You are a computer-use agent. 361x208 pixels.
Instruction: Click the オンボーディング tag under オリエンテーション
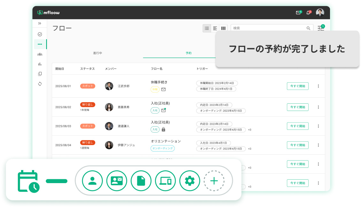(163, 148)
